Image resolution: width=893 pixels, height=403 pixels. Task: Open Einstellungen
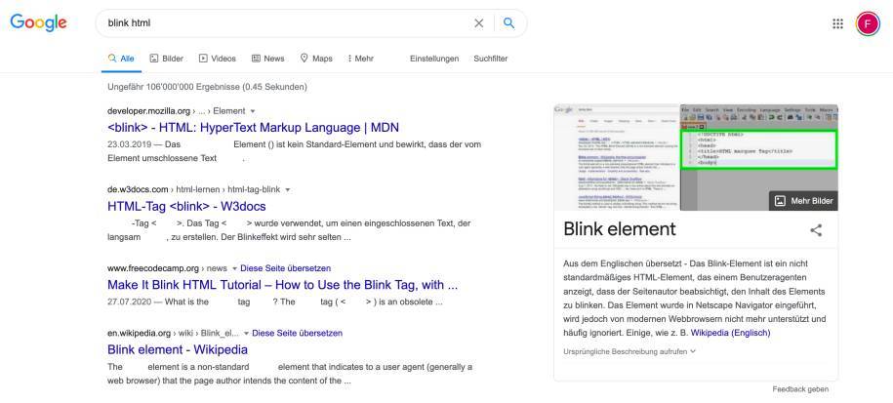tap(434, 59)
